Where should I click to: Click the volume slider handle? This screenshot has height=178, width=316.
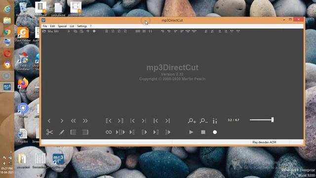coord(273,120)
